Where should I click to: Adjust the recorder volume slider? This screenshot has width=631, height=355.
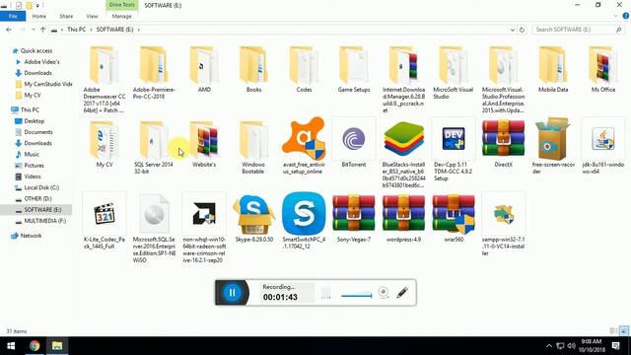pos(357,296)
